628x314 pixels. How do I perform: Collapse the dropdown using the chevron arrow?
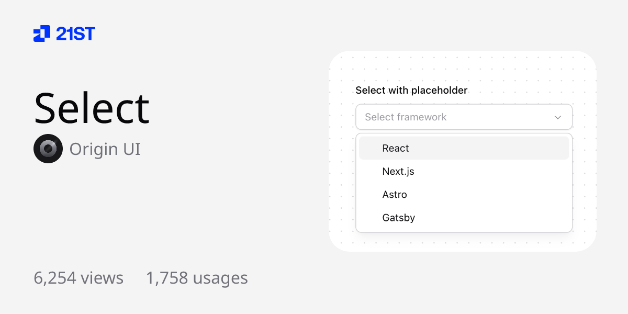(558, 117)
